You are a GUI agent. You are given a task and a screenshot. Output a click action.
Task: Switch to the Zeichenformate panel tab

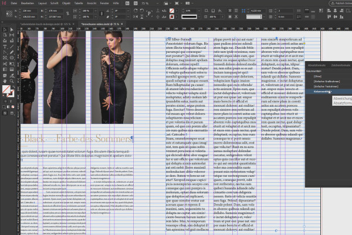click(x=340, y=65)
